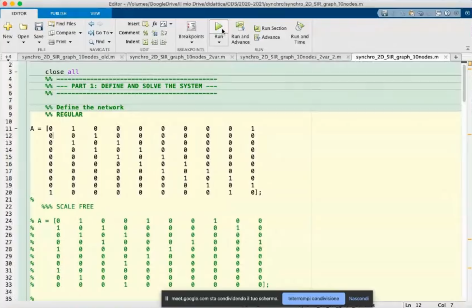Click the Breakpoints icon

(x=191, y=27)
